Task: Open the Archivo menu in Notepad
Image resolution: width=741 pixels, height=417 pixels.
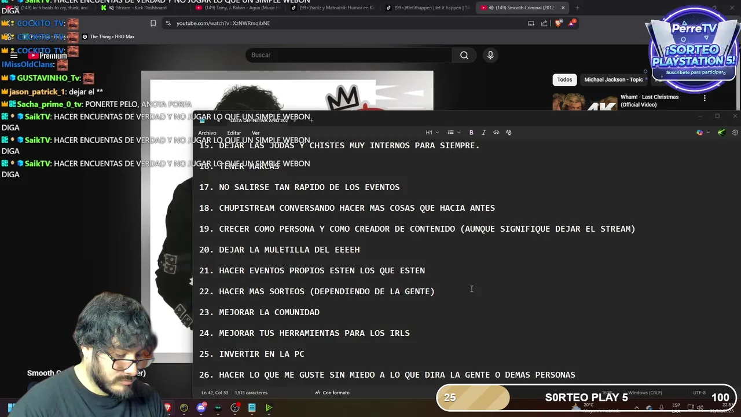Action: [x=207, y=133]
